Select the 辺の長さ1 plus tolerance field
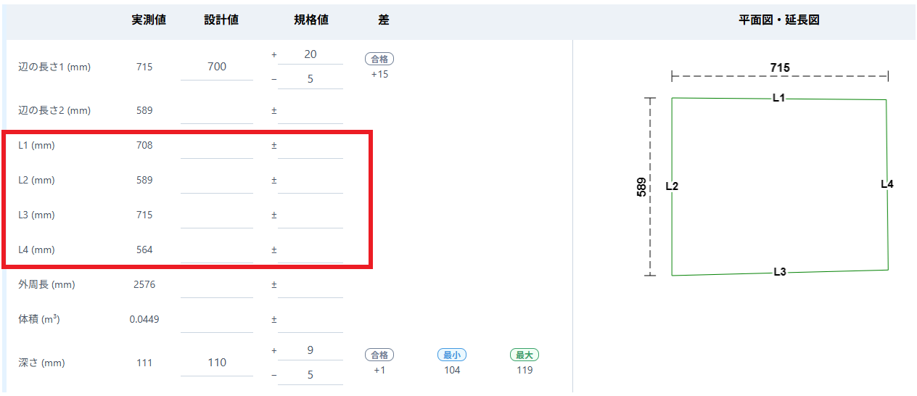Screen dimensions: 917x396 310,54
